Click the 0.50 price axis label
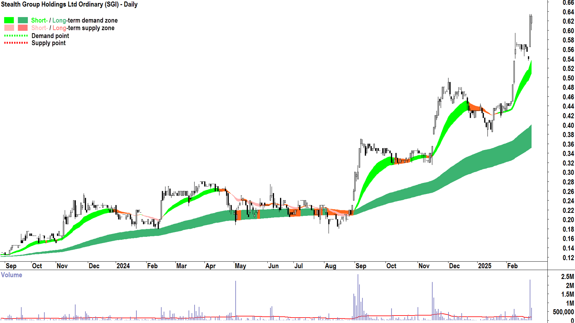 pyautogui.click(x=568, y=78)
